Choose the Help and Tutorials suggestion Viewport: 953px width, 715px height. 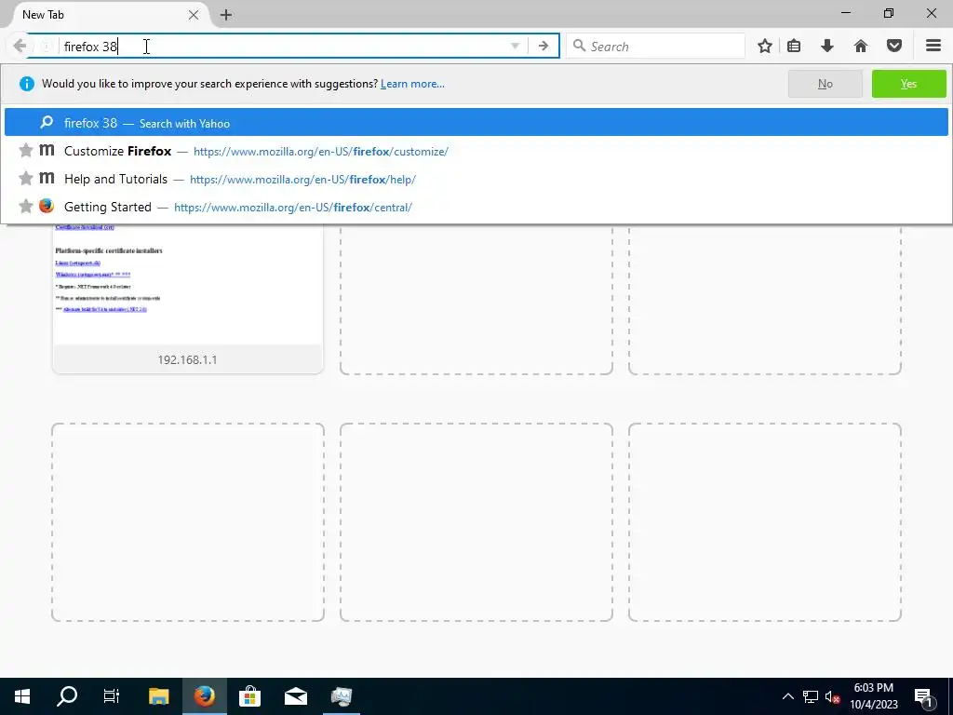[x=476, y=179]
